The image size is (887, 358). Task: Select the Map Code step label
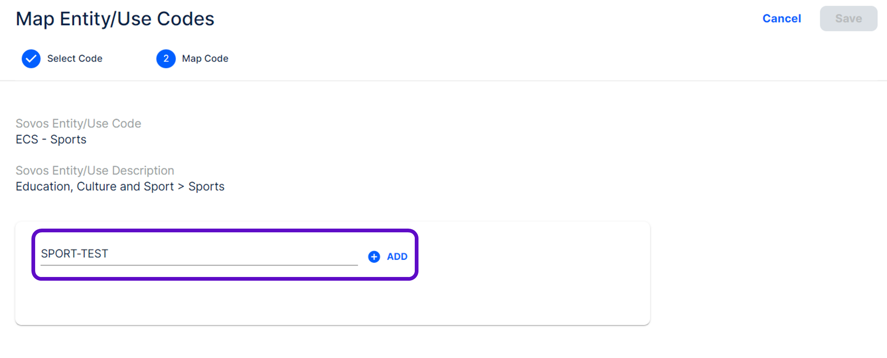[x=205, y=59]
